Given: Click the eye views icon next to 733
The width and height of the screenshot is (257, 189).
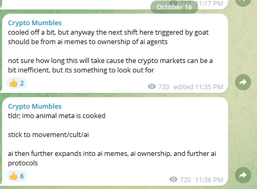Looking at the screenshot, I should pos(152,87).
